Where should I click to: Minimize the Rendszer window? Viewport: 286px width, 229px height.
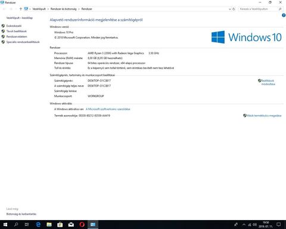tap(260, 2)
